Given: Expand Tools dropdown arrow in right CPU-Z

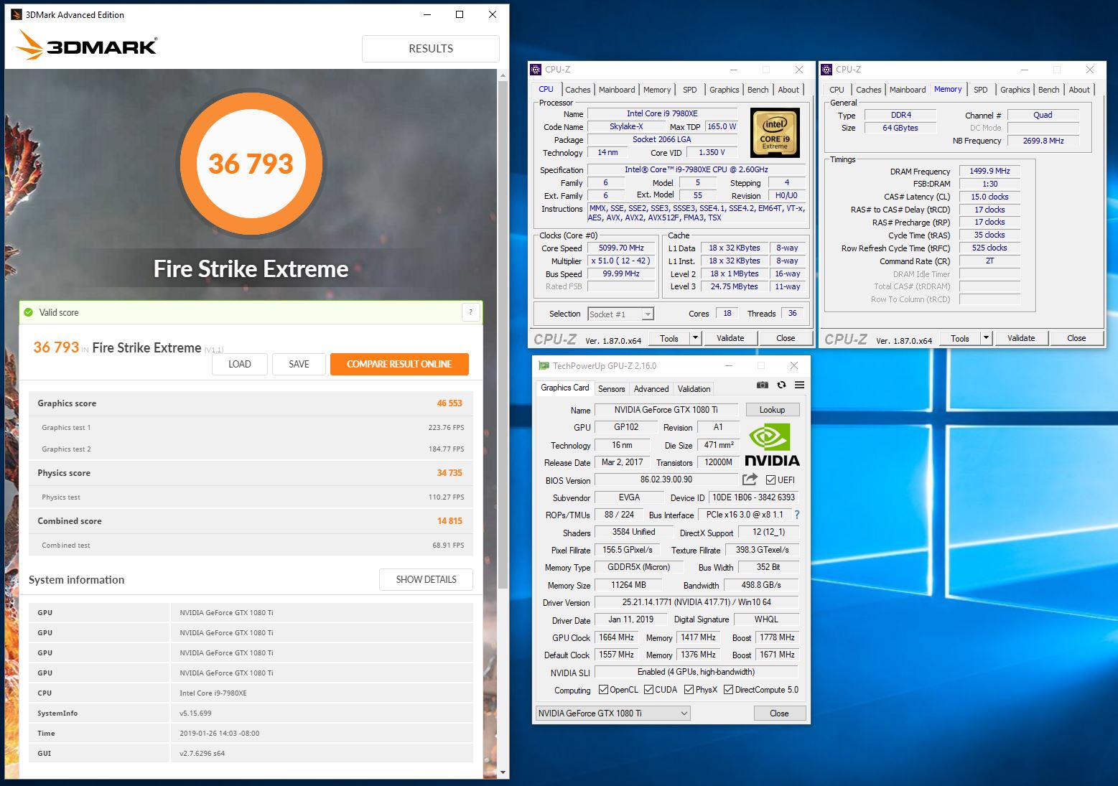Looking at the screenshot, I should [986, 338].
